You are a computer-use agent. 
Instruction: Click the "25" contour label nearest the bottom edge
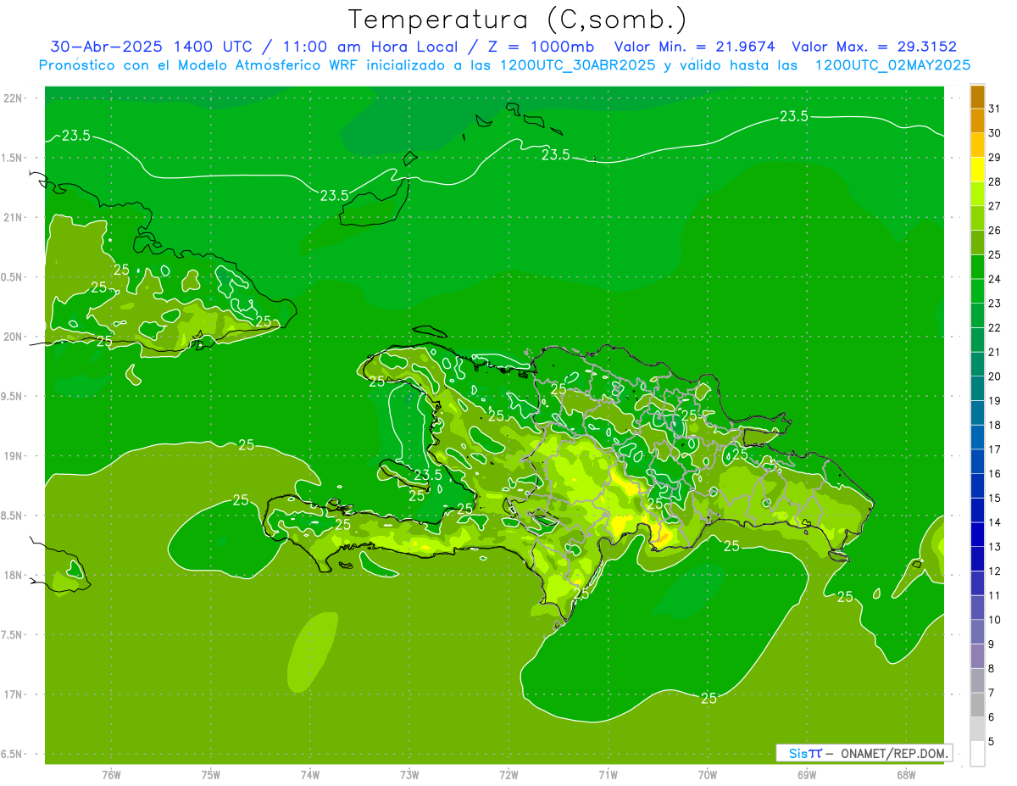coord(709,698)
